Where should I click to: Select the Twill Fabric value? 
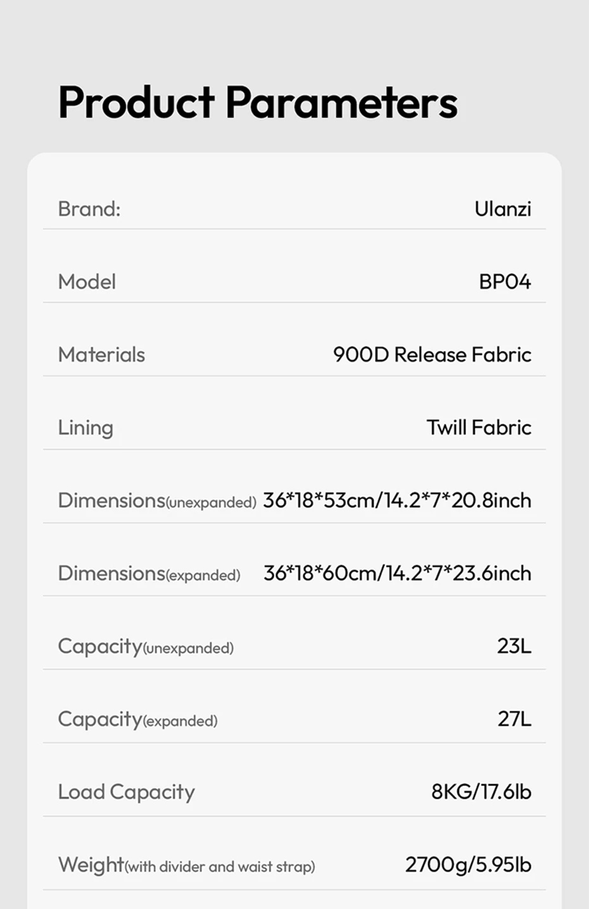[x=478, y=428]
